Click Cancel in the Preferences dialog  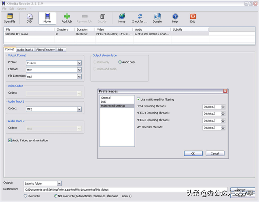[x=215, y=154]
